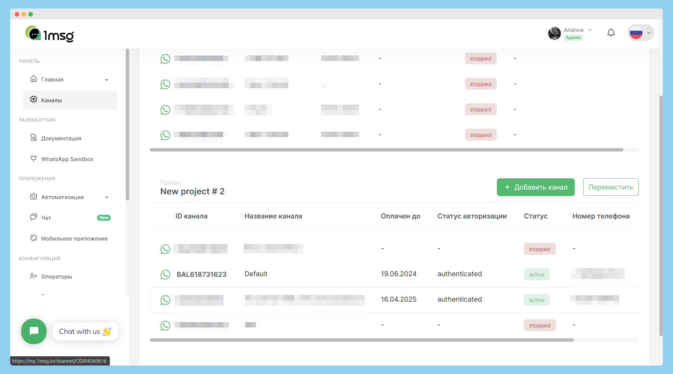The image size is (673, 374).
Task: Open the Чат menu item
Action: (46, 218)
